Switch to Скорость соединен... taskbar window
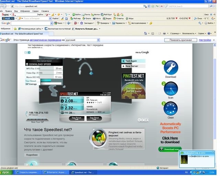Viewport: 220px width, 176px height. (28, 172)
